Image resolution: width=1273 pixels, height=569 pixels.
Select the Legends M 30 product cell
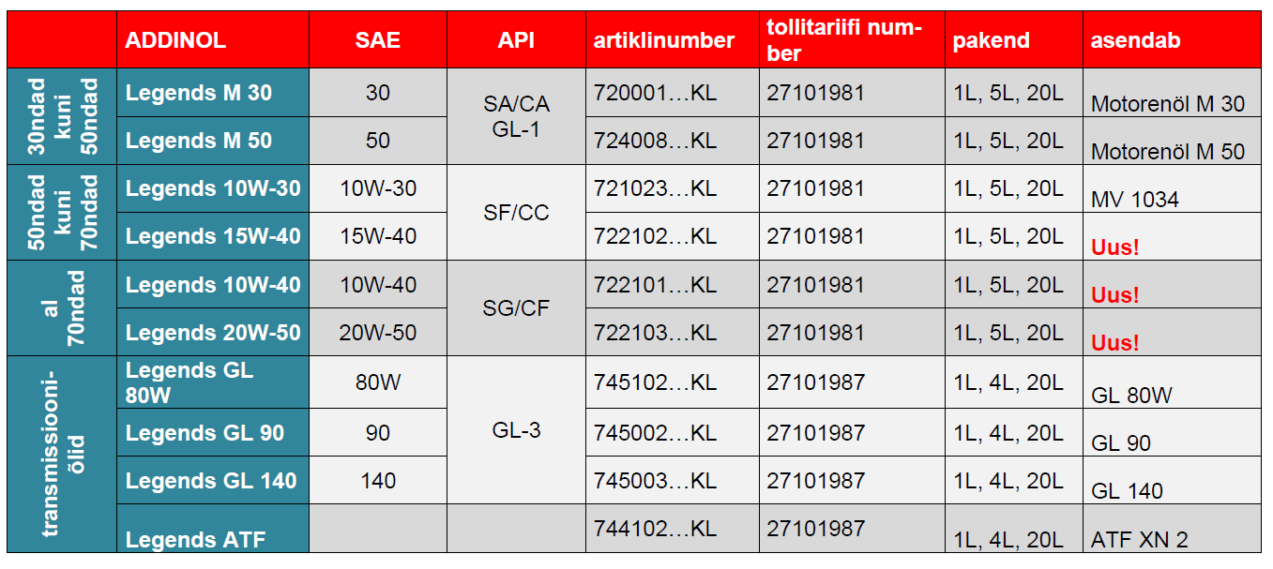click(x=199, y=93)
